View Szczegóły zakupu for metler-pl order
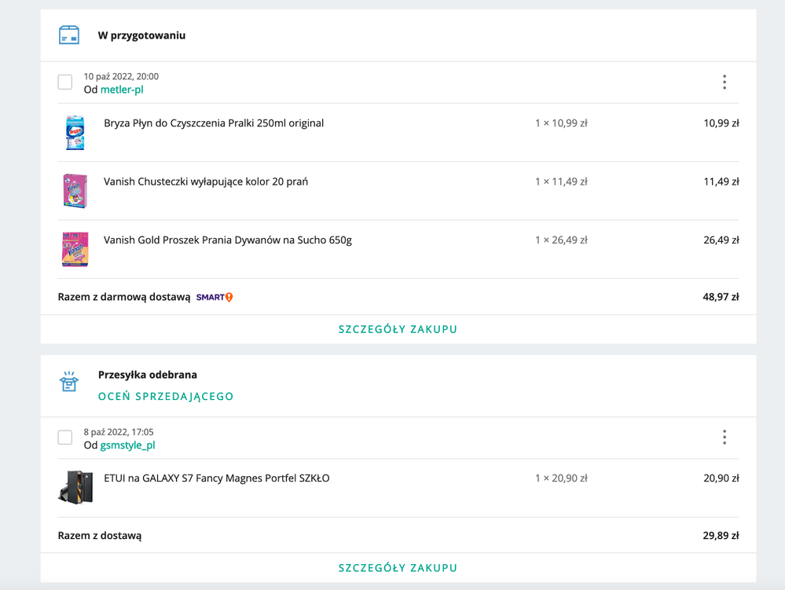This screenshot has height=590, width=785. (x=398, y=329)
